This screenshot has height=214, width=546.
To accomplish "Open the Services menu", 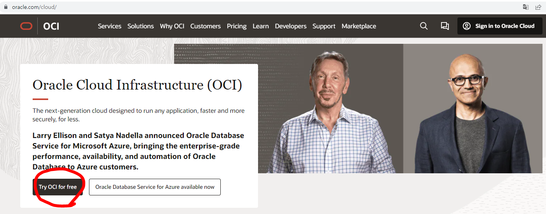I will click(x=110, y=26).
